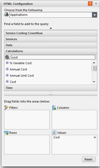Click the orange help question mark icon
Viewport: 100px width, 168px height.
(90, 4)
